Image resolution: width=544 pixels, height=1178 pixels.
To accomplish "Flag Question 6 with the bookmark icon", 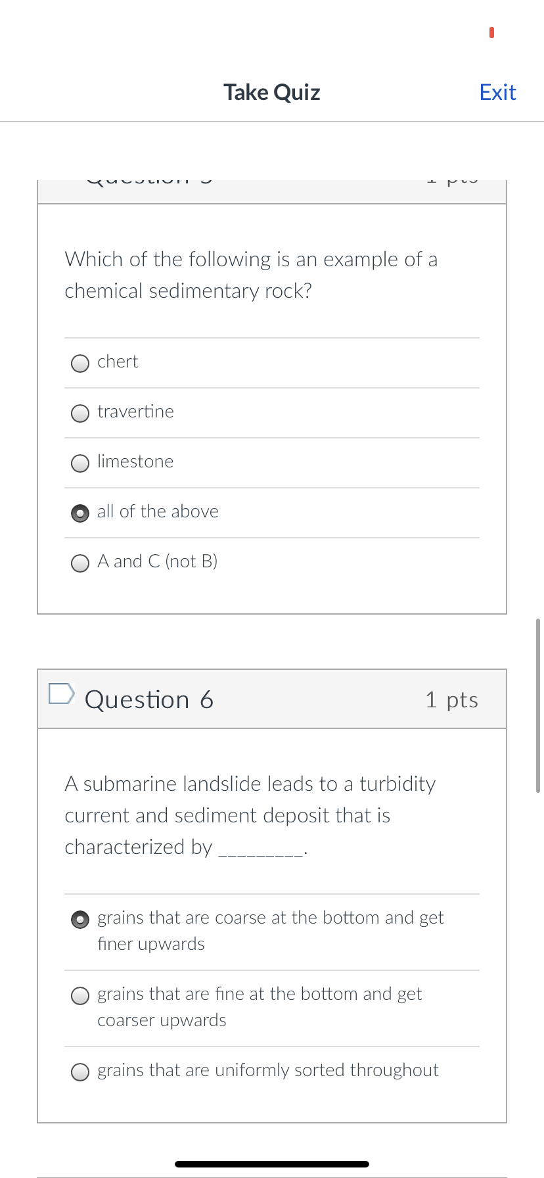I will [x=61, y=694].
